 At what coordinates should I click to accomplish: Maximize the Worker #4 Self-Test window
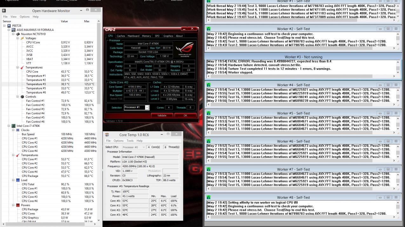click(x=388, y=85)
